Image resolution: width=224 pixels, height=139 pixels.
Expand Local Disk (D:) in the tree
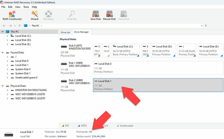click(x=7, y=40)
